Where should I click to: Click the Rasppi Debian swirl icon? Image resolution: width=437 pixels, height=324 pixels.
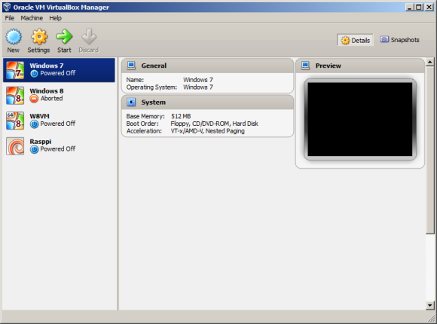(15, 146)
